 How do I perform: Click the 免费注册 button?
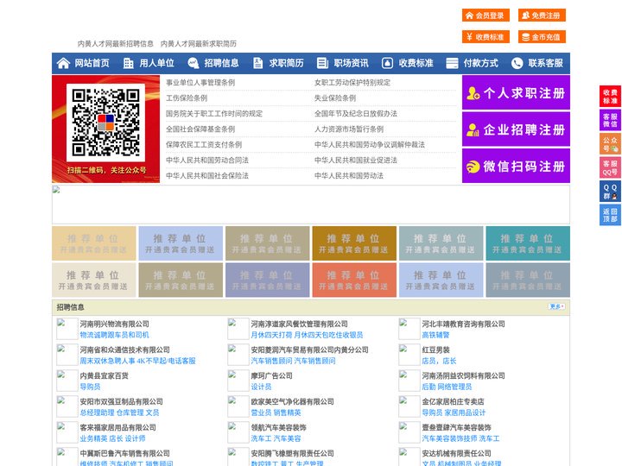542,16
